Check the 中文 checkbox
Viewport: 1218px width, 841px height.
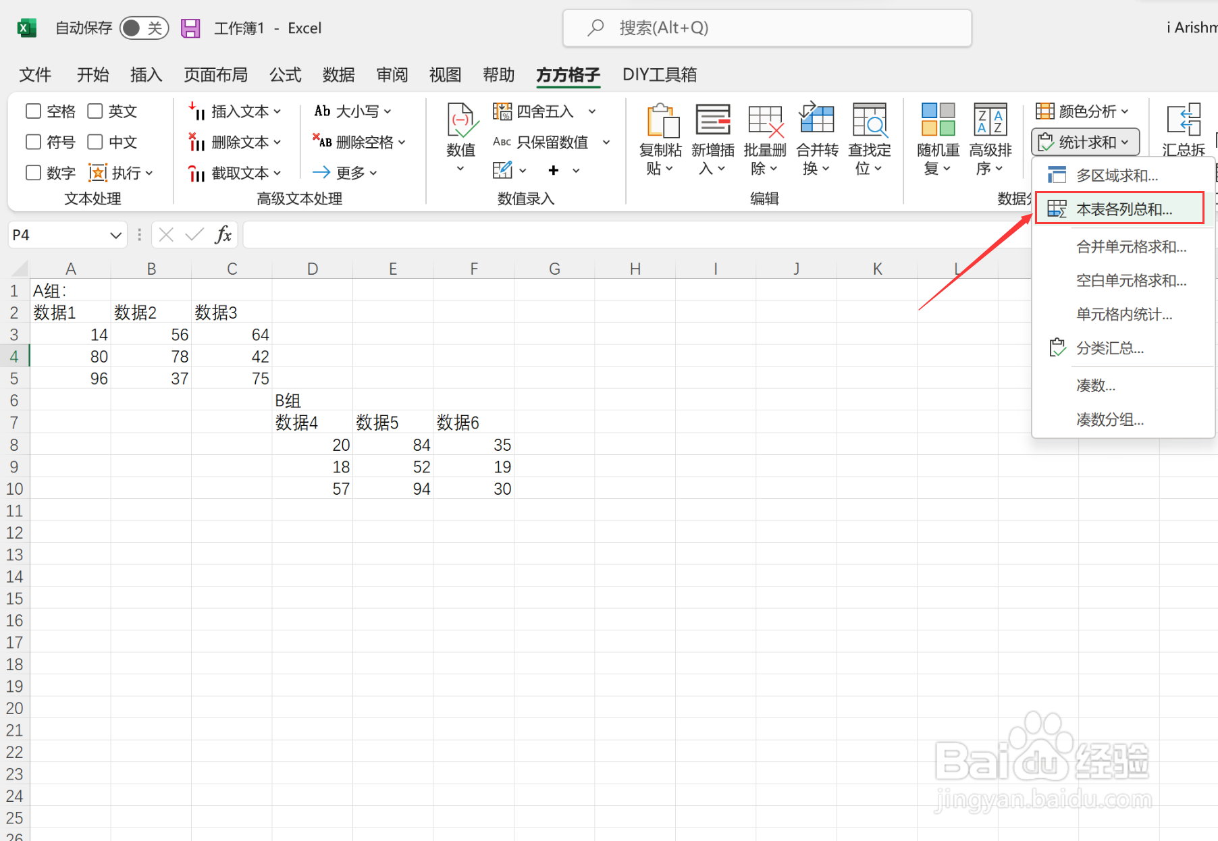pos(95,142)
